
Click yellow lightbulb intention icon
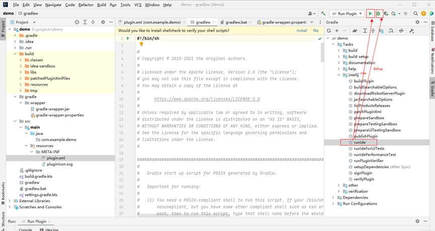pyautogui.click(x=141, y=44)
